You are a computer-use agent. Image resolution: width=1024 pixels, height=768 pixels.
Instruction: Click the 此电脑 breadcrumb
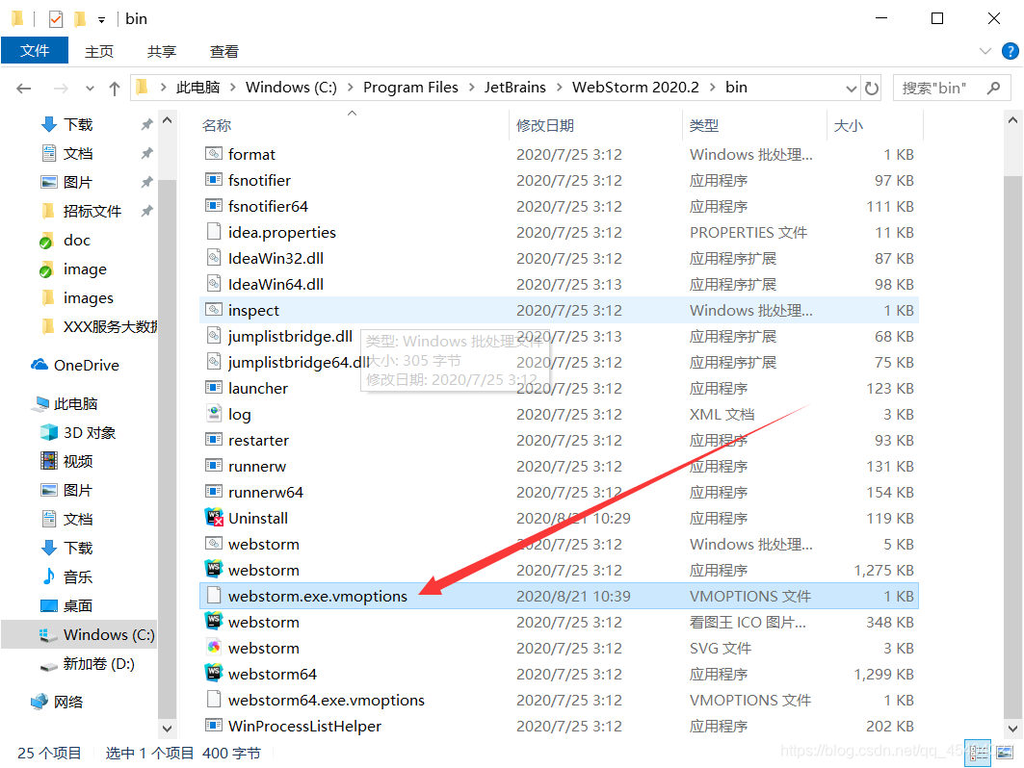[197, 88]
